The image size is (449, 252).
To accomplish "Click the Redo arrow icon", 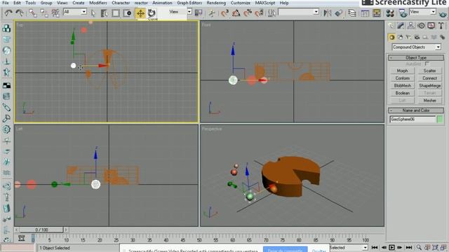I will tap(20, 13).
